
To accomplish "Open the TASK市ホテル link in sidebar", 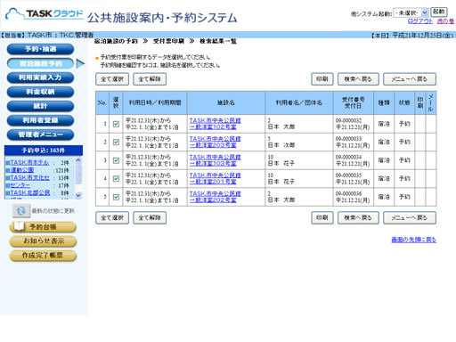I will pyautogui.click(x=29, y=163).
